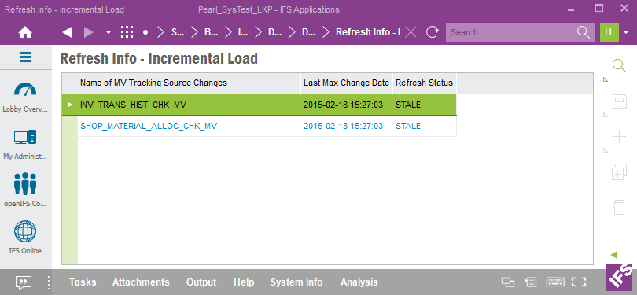This screenshot has width=637, height=295.
Task: Go to the Home page icon
Action: pyautogui.click(x=25, y=32)
